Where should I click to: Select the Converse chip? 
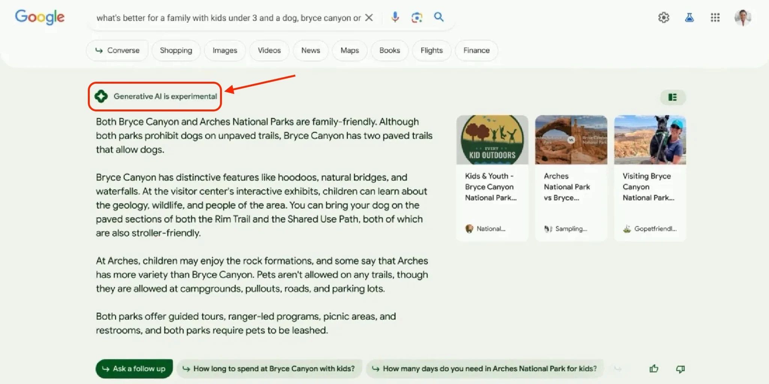[117, 50]
